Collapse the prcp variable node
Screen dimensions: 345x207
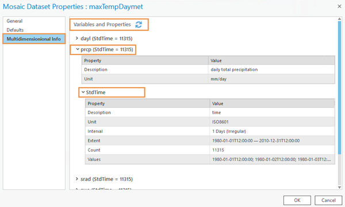tap(78, 49)
